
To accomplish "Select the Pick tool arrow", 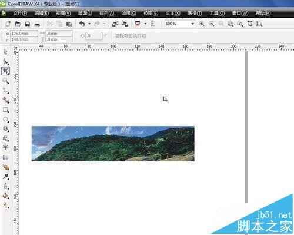I will pyautogui.click(x=5, y=52).
